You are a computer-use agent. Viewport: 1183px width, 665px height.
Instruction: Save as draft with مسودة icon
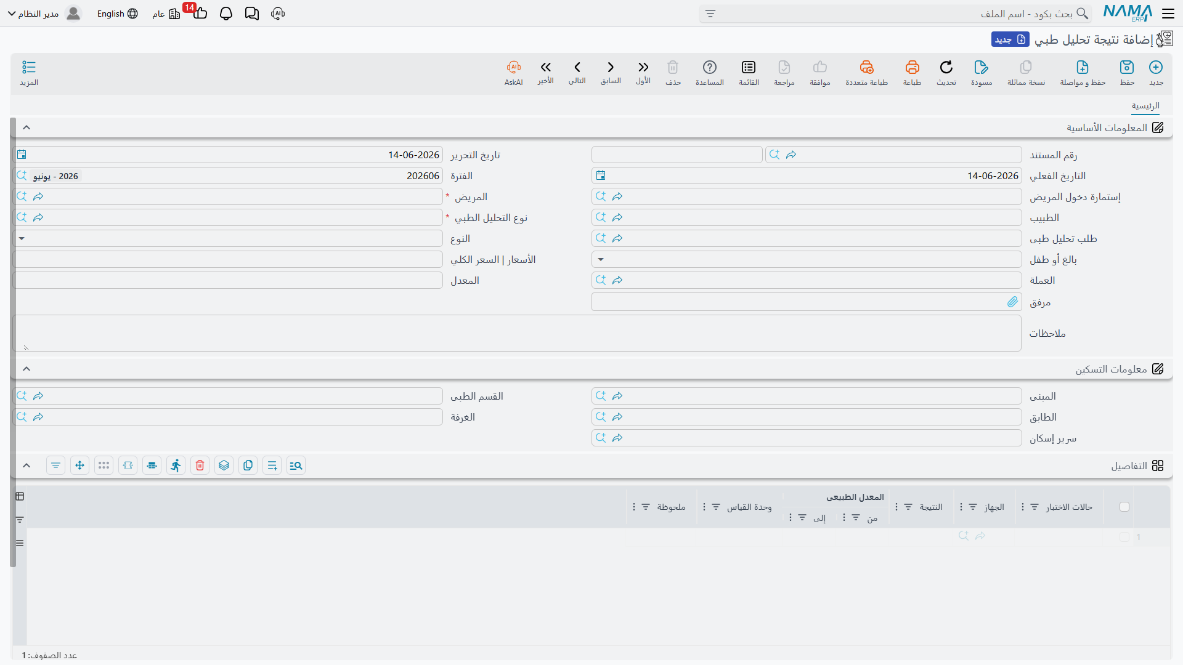982,73
